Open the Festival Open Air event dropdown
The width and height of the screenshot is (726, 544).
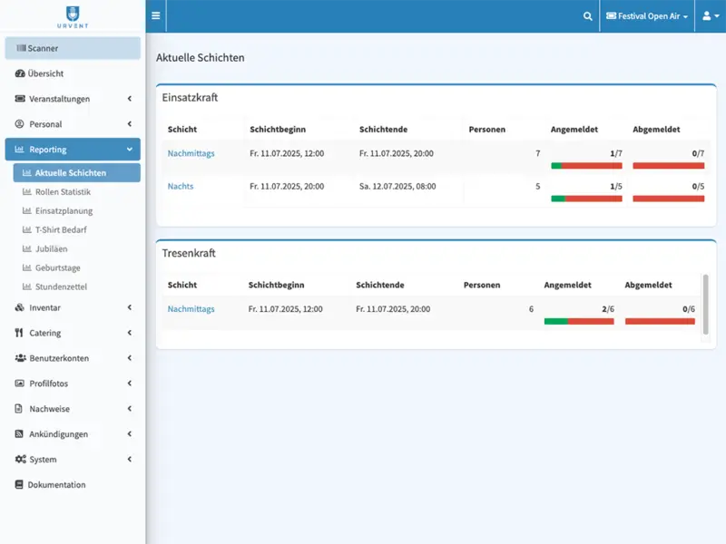click(647, 15)
